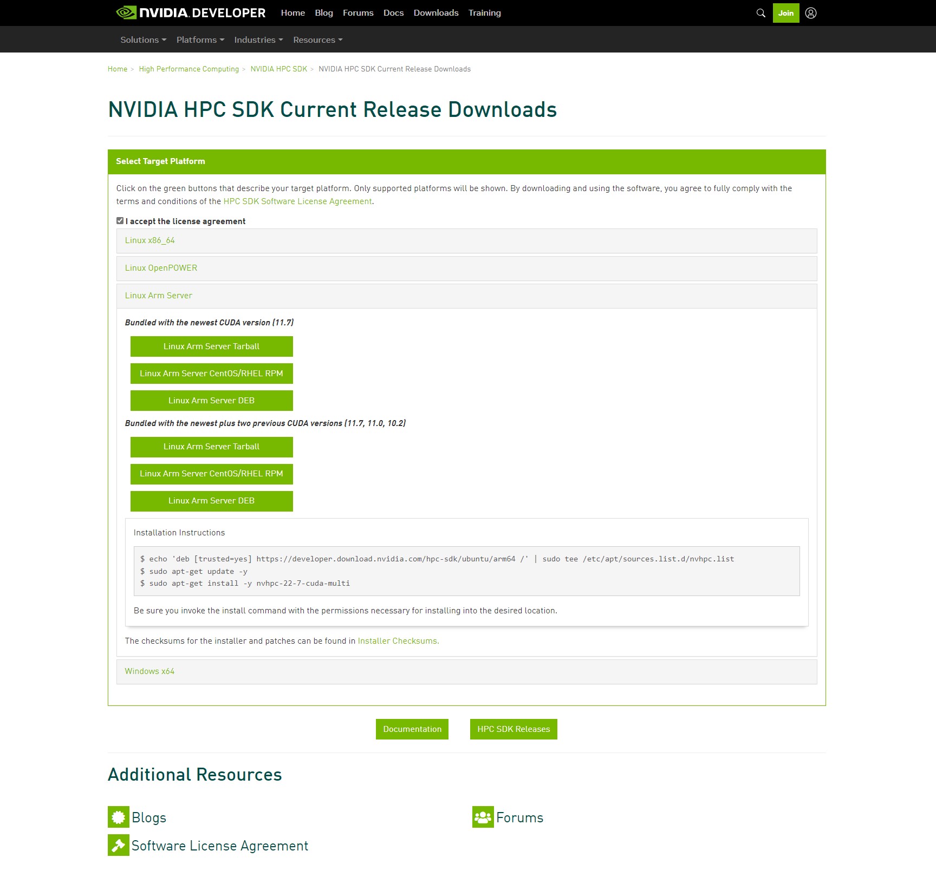Click the 'Installation Instructions' heading text
This screenshot has height=877, width=936.
tap(179, 533)
